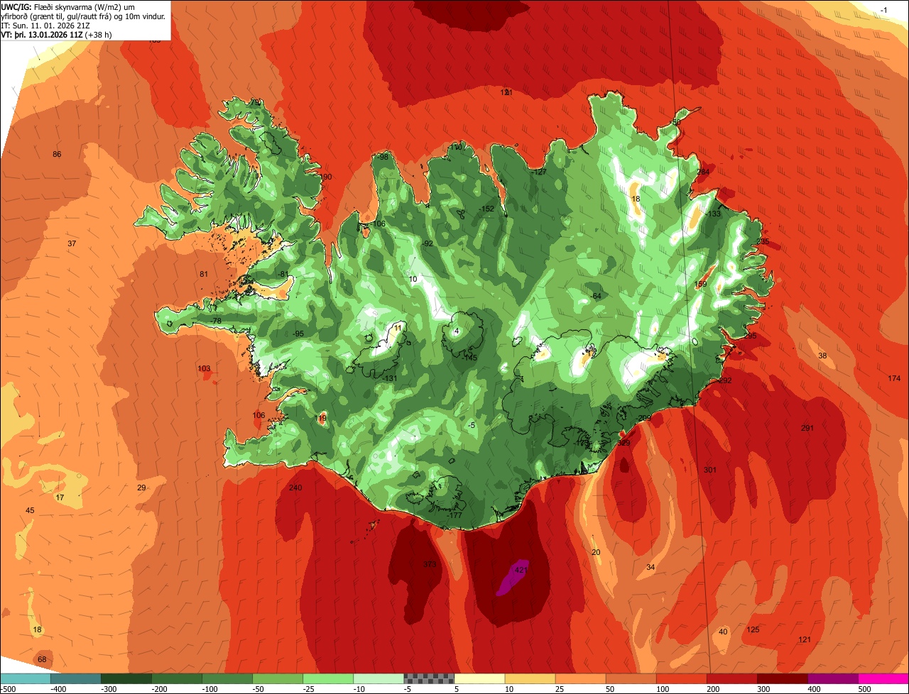Click the 264 value off the northeast coast
This screenshot has height=694, width=909.
pyautogui.click(x=703, y=172)
